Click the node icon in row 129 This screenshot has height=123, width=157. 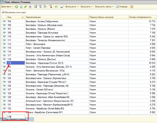[x=4, y=97]
